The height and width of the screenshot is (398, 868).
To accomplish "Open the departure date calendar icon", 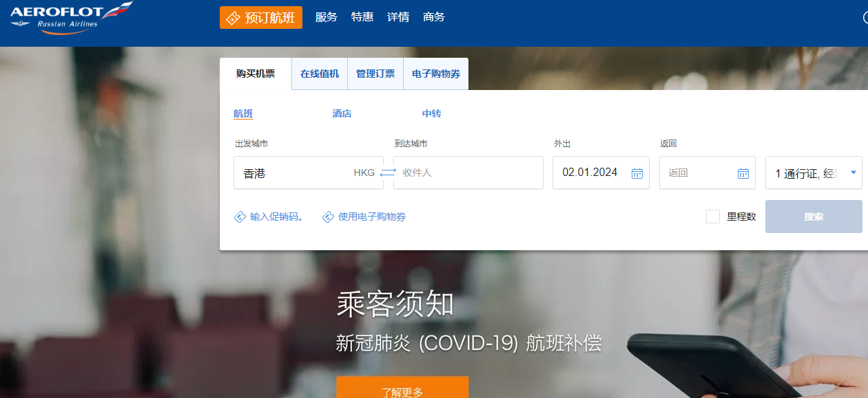I will point(637,173).
